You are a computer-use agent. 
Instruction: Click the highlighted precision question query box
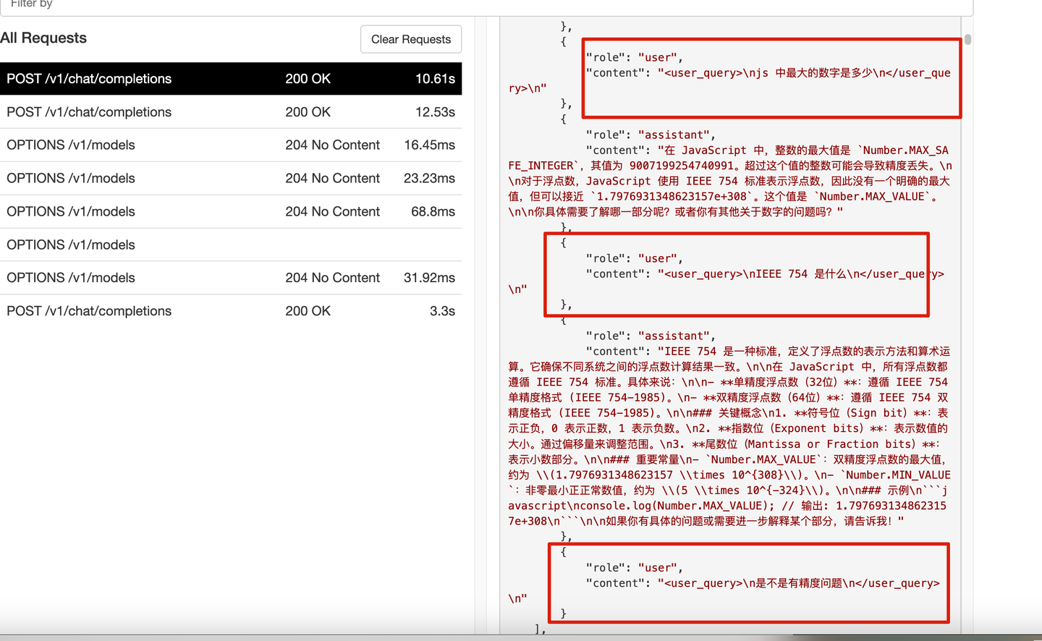(x=749, y=582)
